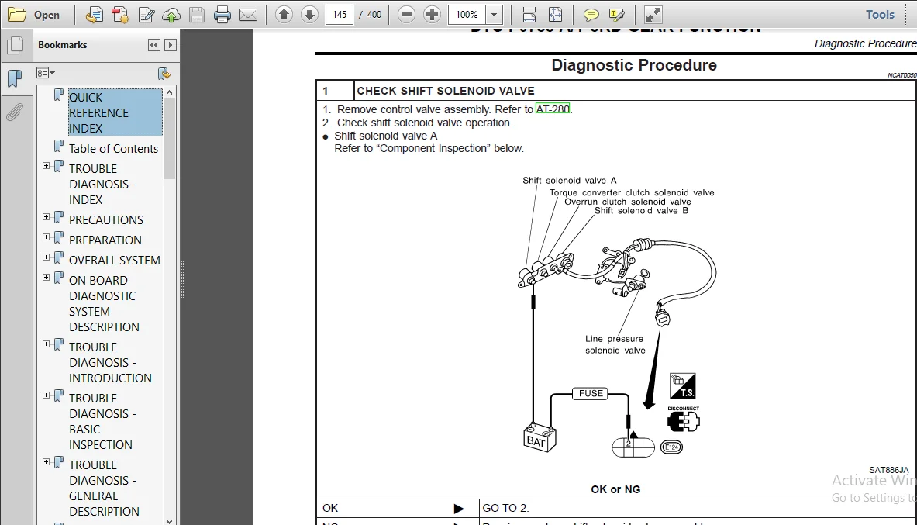
Task: Open the page thumbnails panel
Action: tap(16, 45)
